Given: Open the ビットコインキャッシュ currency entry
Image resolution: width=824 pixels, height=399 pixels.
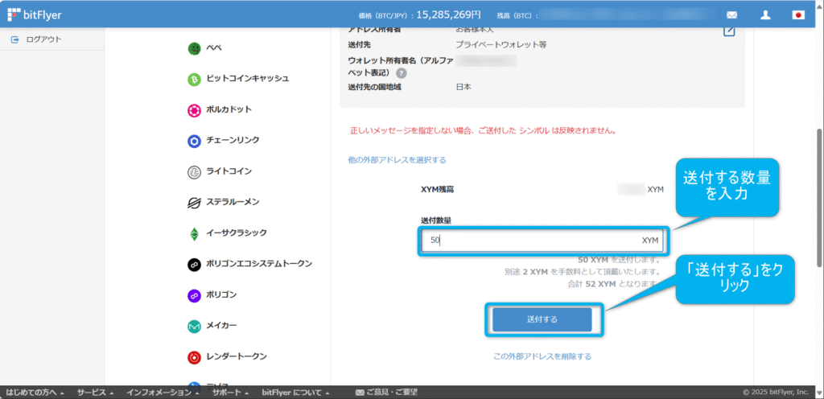Looking at the screenshot, I should pos(248,79).
